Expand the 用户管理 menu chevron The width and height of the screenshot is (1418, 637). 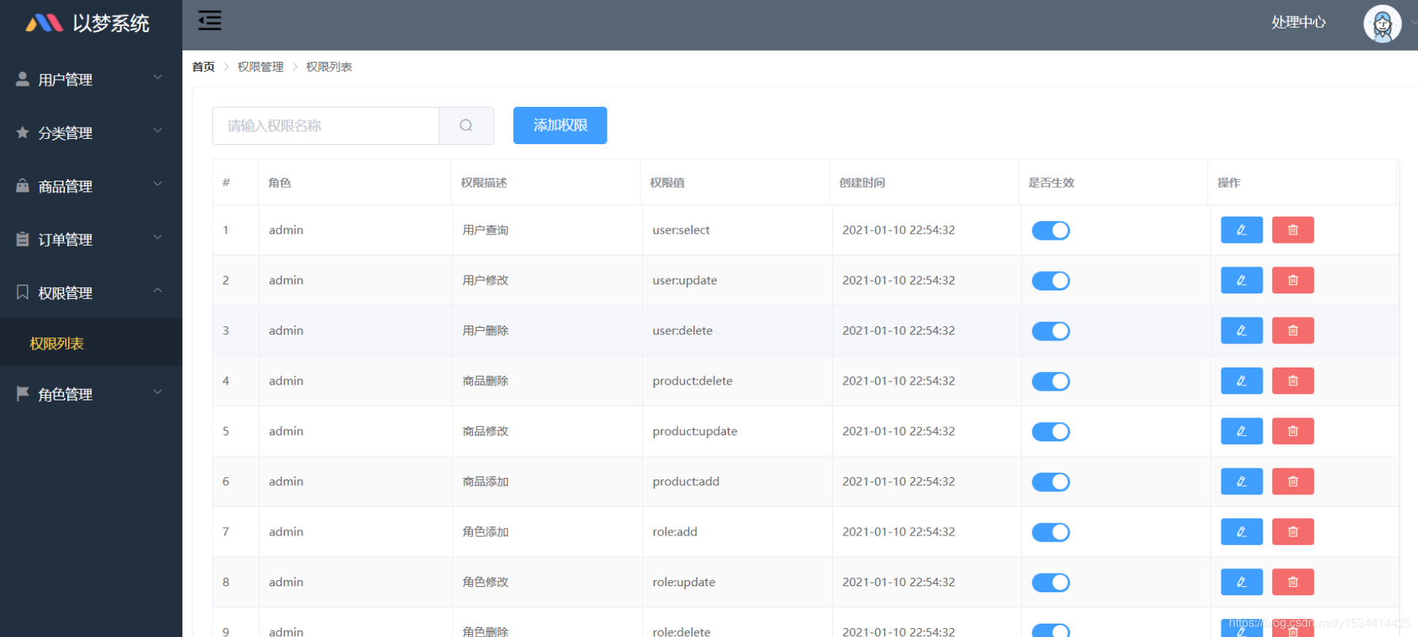[x=158, y=77]
